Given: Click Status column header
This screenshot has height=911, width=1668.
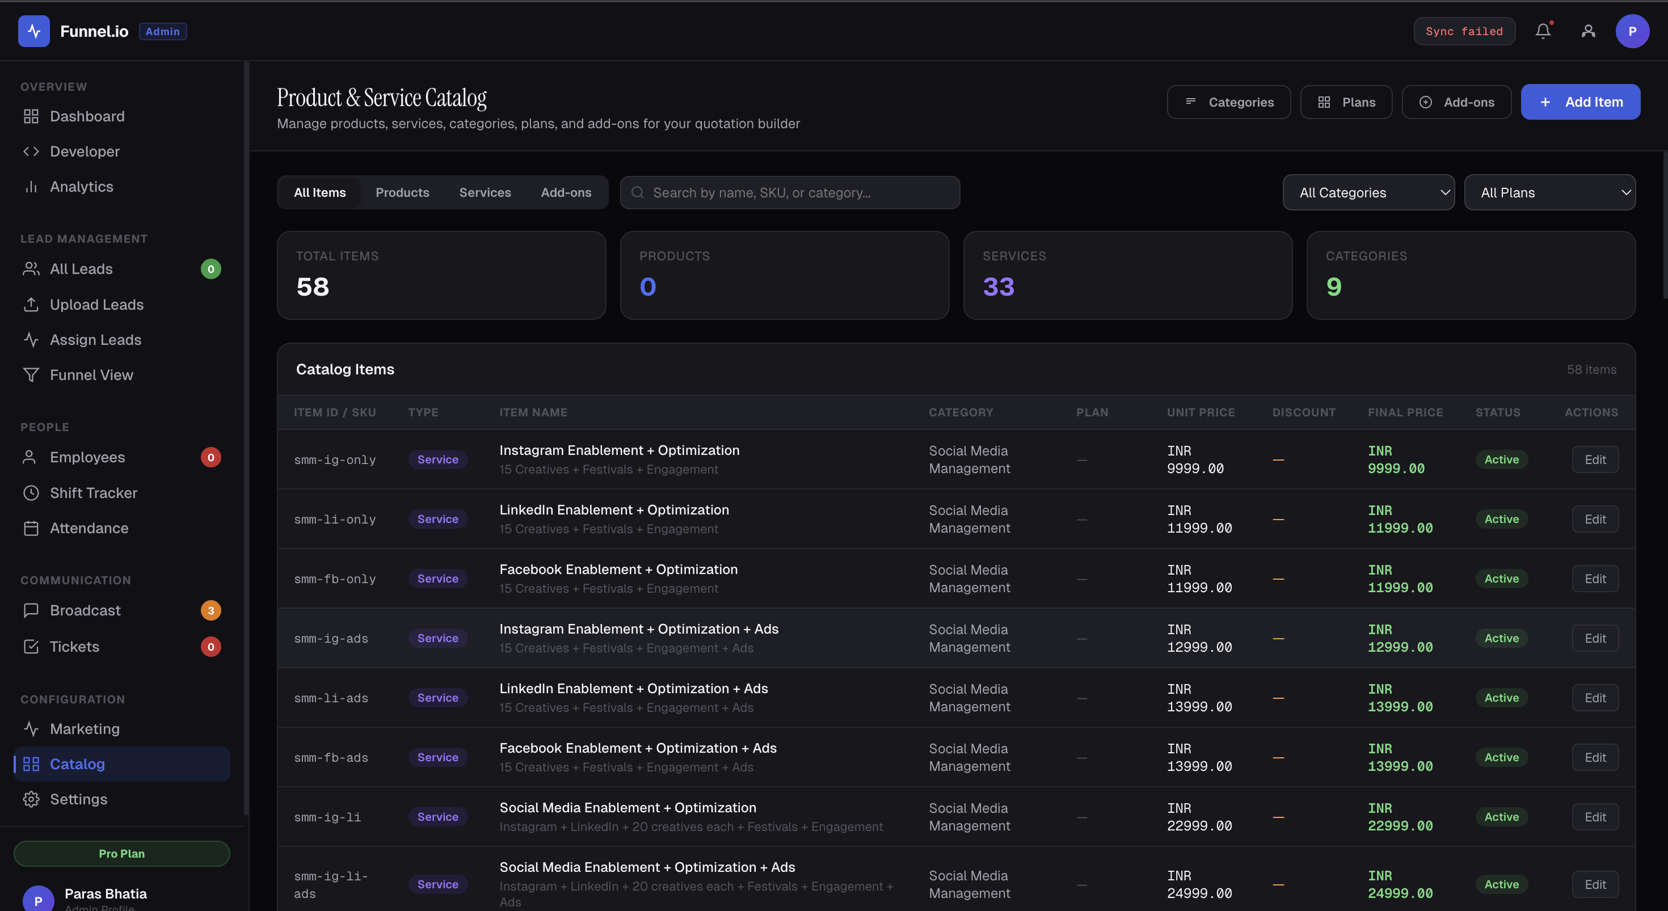Looking at the screenshot, I should (1498, 412).
